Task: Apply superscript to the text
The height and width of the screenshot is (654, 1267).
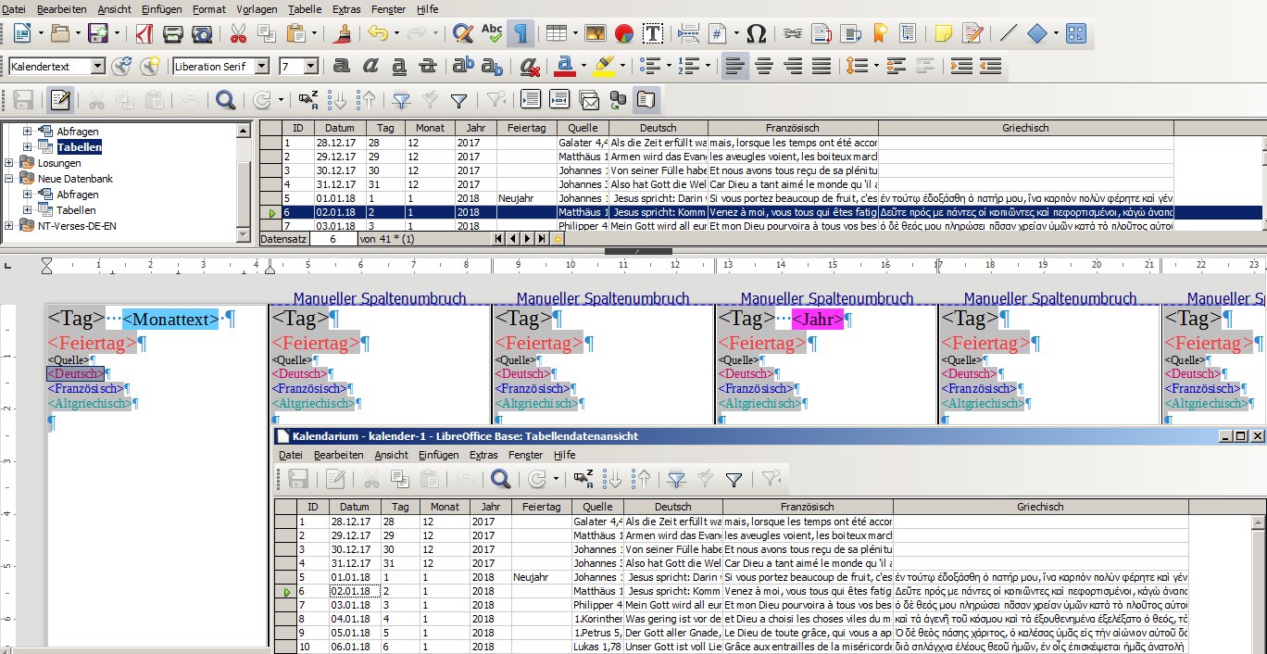Action: 463,67
